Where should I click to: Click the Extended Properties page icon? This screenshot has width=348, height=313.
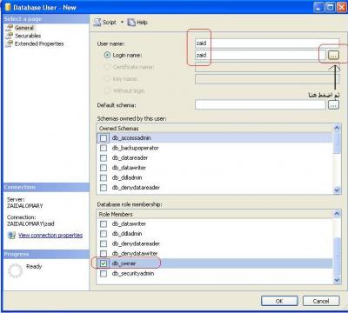pyautogui.click(x=10, y=43)
